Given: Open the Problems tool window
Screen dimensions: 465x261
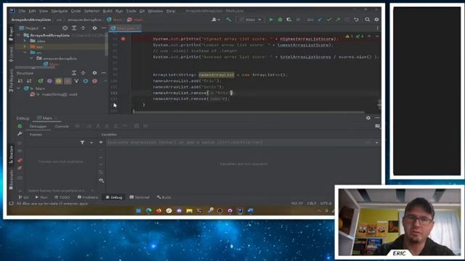Looking at the screenshot, I should (88, 197).
